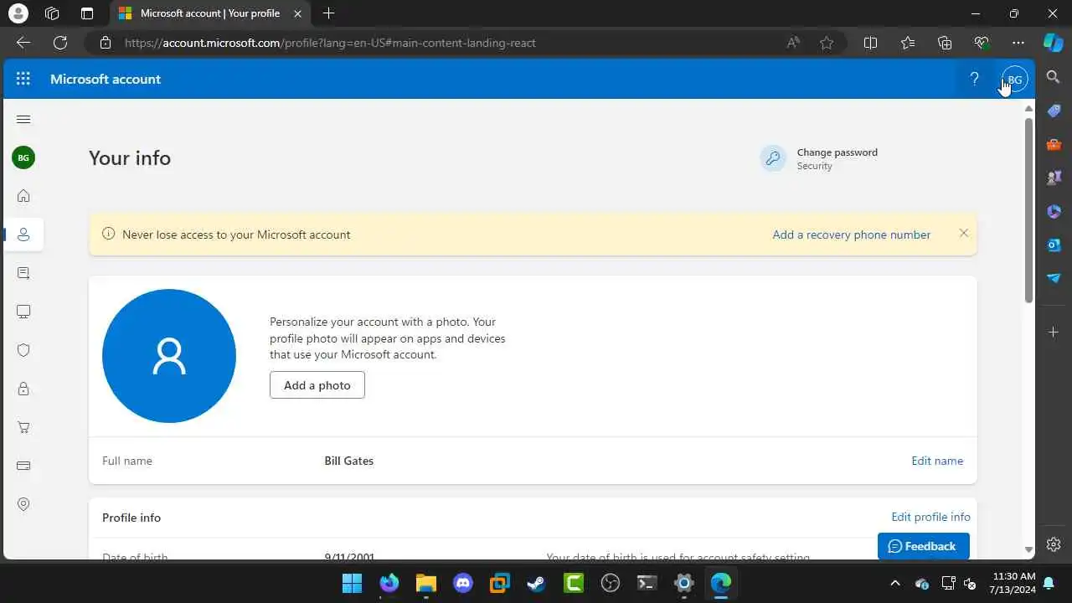Expand the hamburger navigation menu
1072x603 pixels.
[x=23, y=119]
